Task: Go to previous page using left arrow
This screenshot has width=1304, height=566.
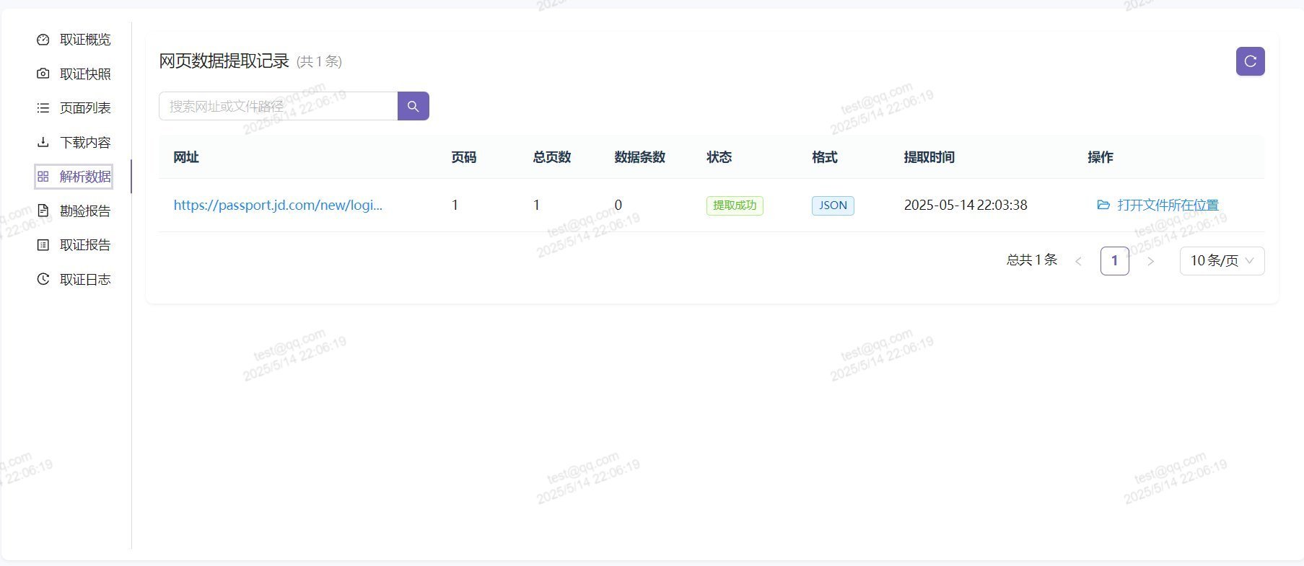Action: (x=1078, y=261)
